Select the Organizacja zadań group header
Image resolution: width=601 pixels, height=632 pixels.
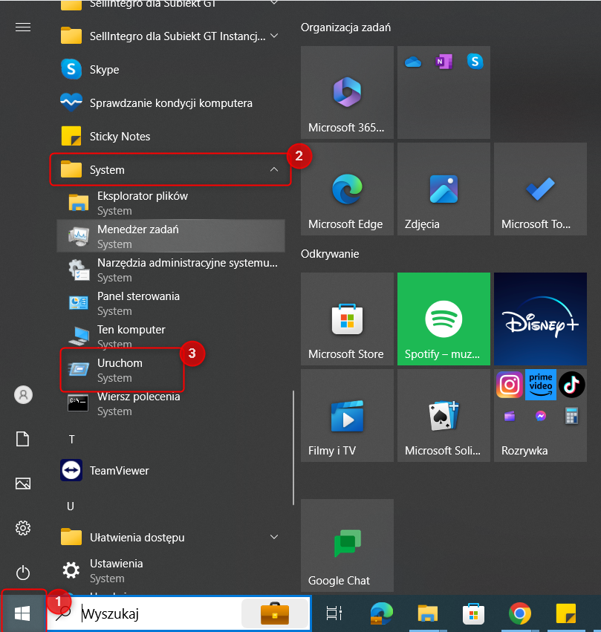click(x=345, y=27)
